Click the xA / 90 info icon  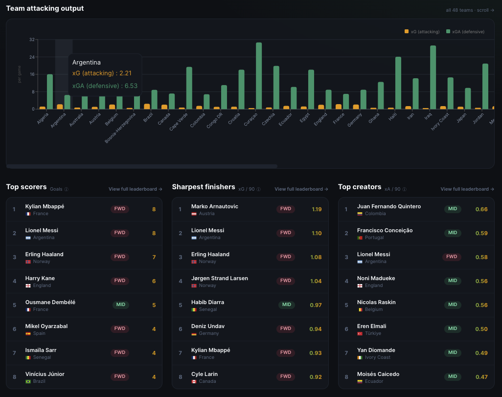pos(404,189)
